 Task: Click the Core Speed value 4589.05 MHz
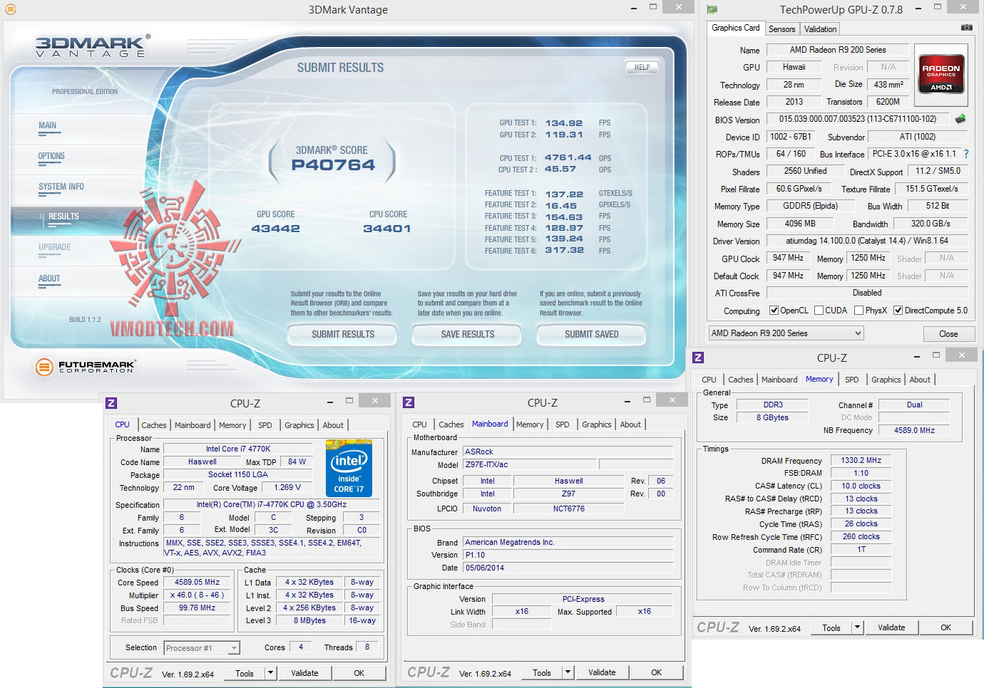[197, 582]
